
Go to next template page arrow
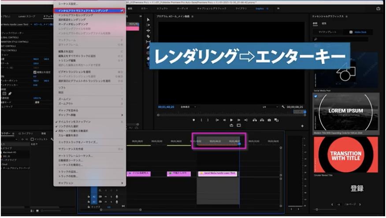(x=360, y=204)
